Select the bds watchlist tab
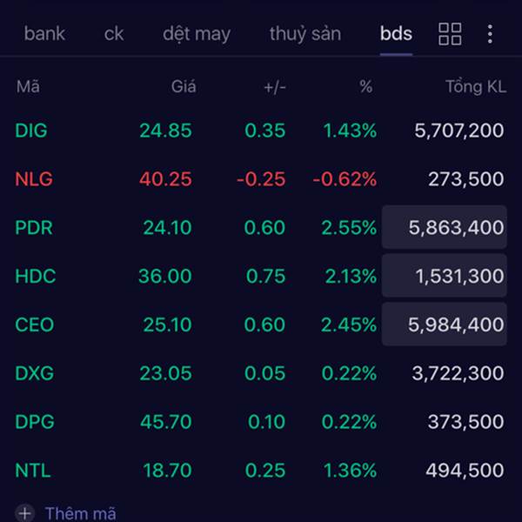The width and height of the screenshot is (522, 522). click(396, 34)
